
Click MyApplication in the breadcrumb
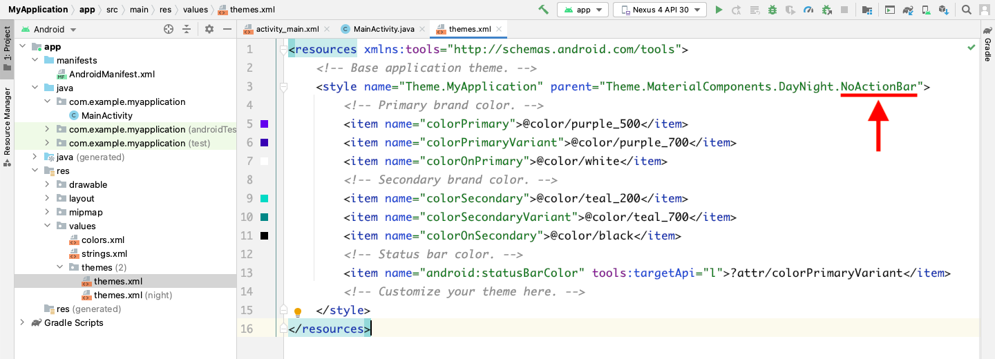click(x=38, y=10)
